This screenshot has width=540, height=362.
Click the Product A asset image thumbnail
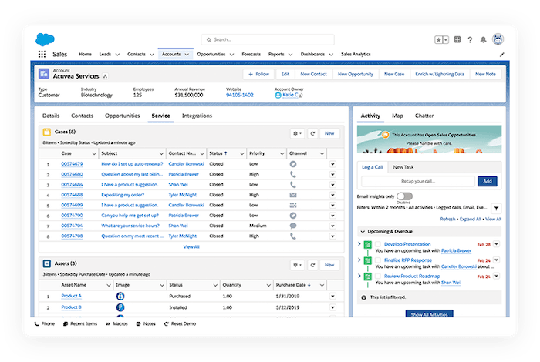click(120, 296)
